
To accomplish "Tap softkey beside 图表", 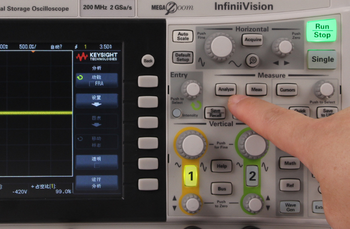I will (148, 123).
